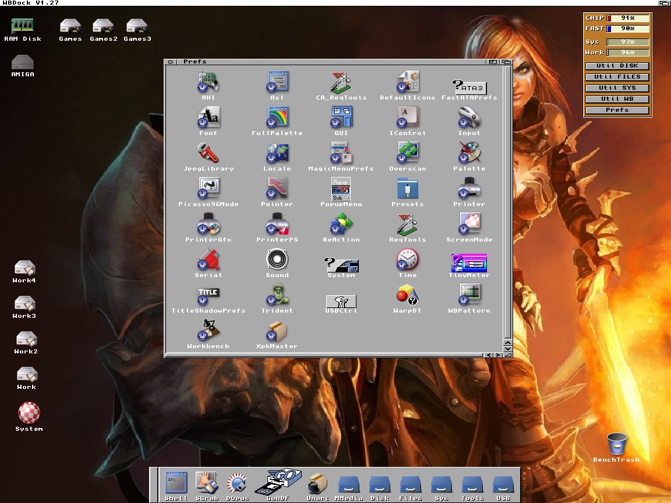This screenshot has height=503, width=671.
Task: Open the USBCtrl icon
Action: tap(341, 301)
